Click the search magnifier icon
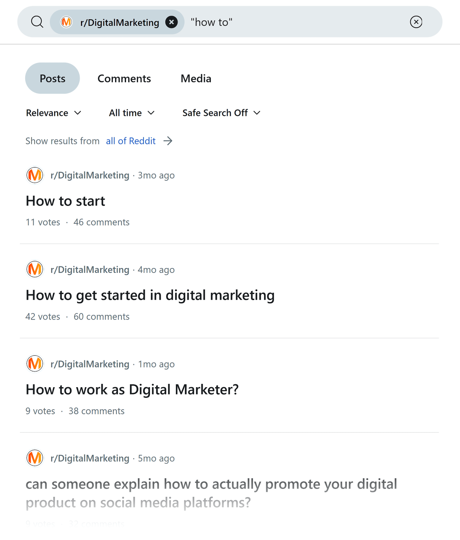Image resolution: width=460 pixels, height=540 pixels. (x=37, y=22)
